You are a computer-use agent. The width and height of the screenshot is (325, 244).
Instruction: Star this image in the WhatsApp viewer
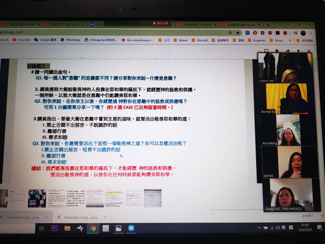[277, 50]
